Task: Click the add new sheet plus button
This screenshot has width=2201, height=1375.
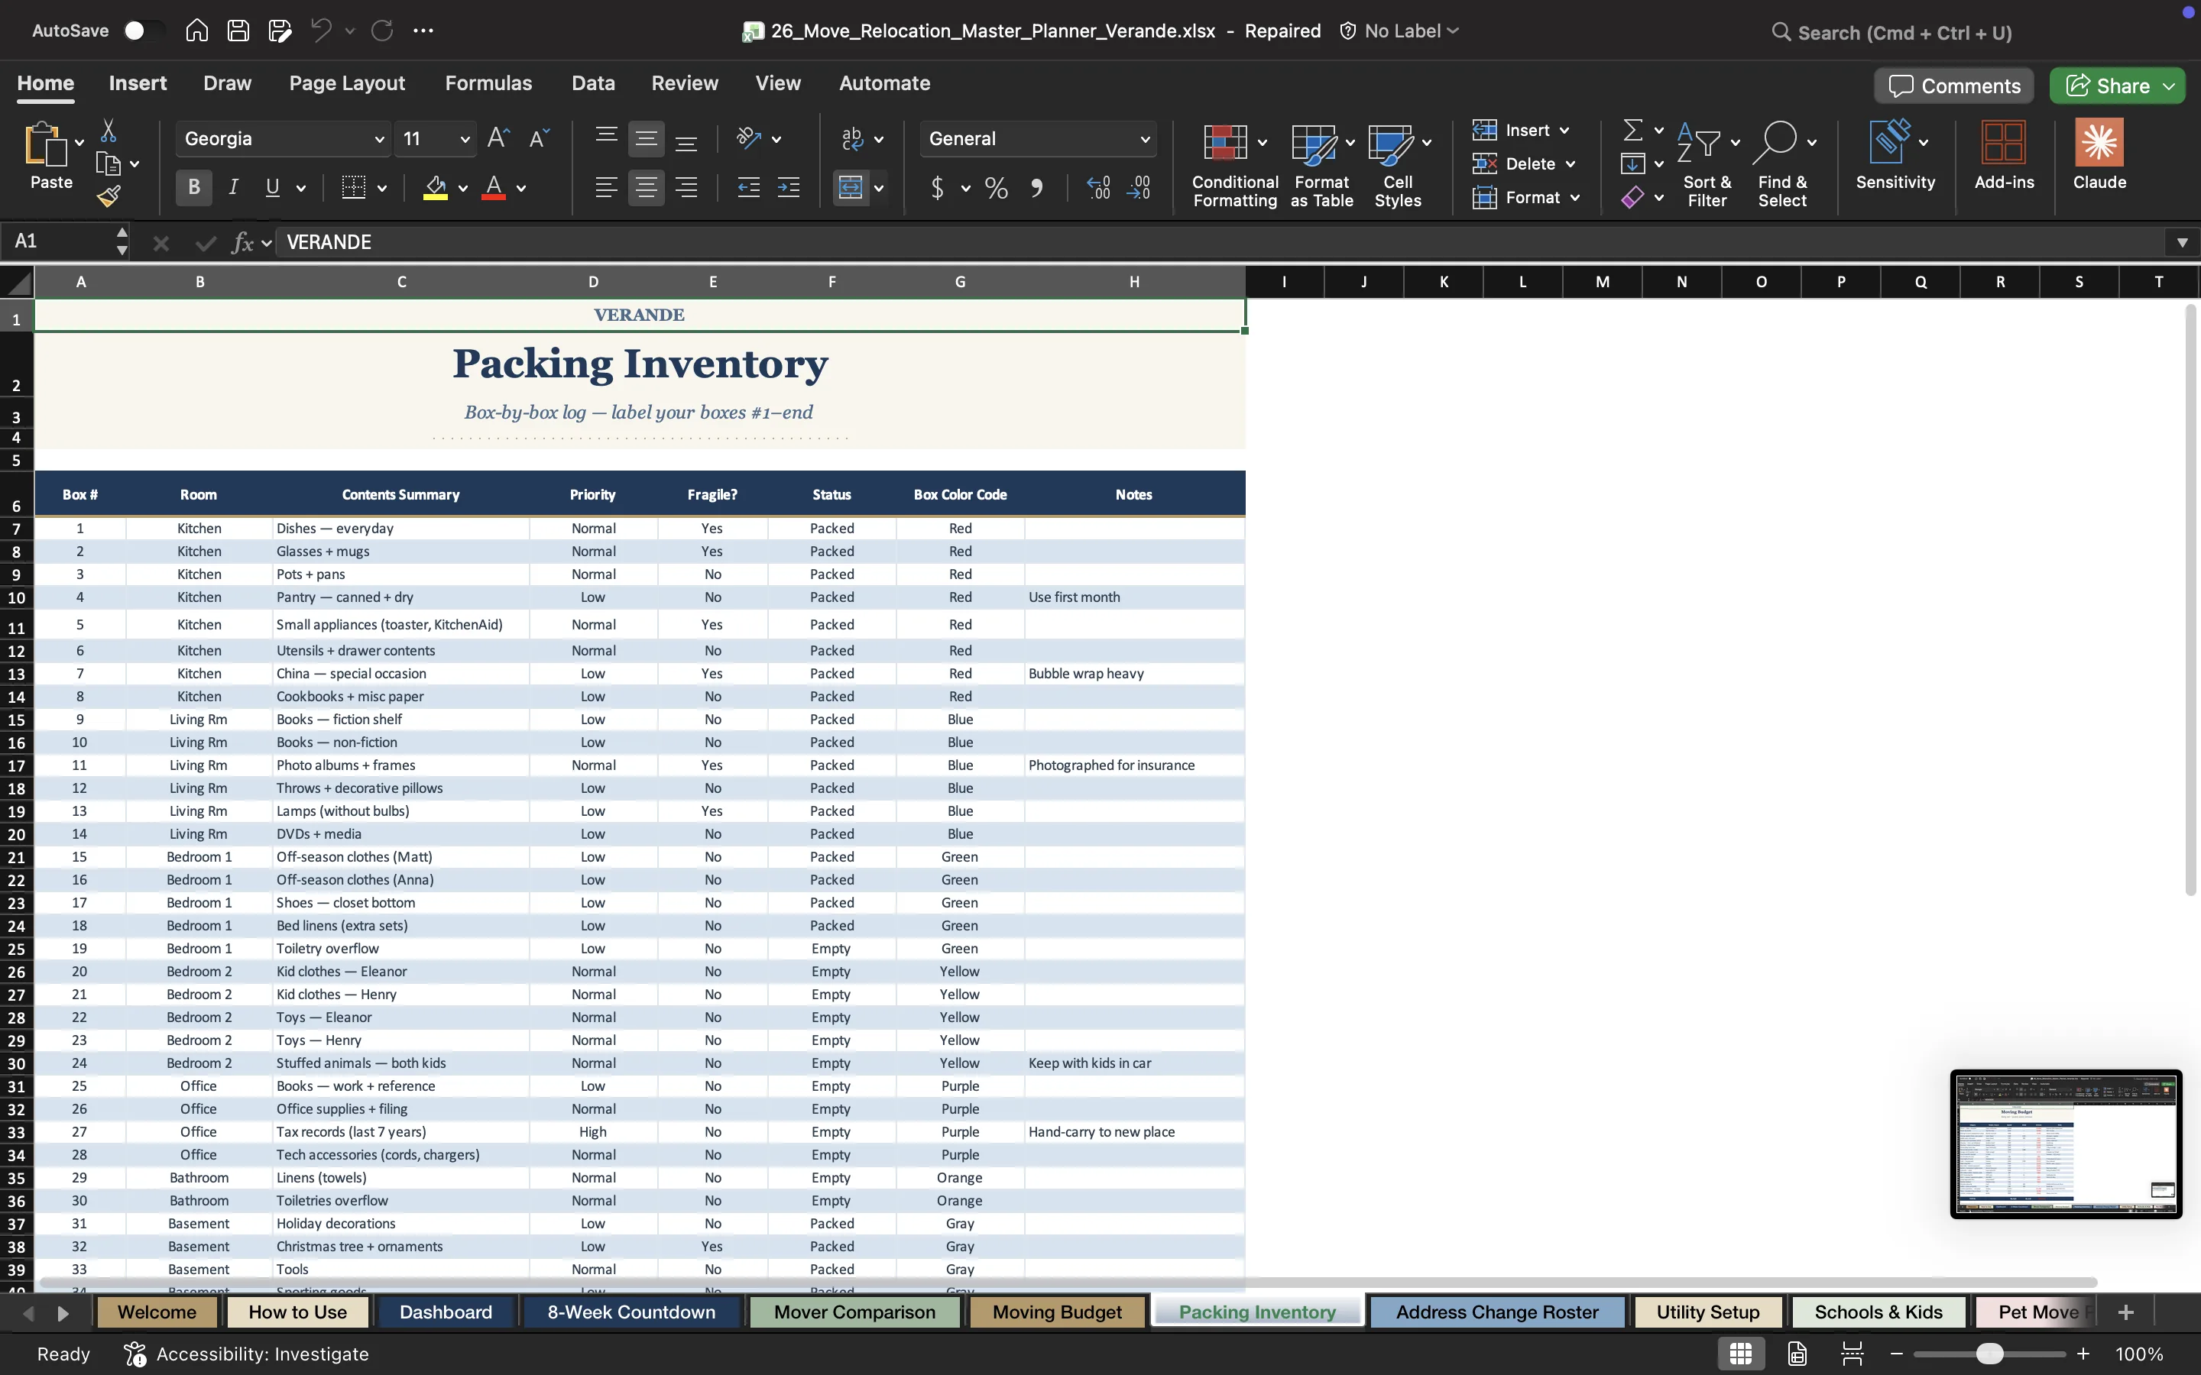Action: tap(2125, 1312)
